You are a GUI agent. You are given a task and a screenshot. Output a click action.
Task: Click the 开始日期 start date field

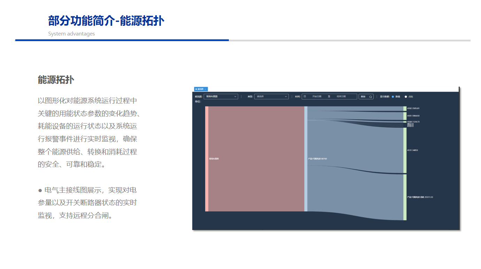click(317, 96)
